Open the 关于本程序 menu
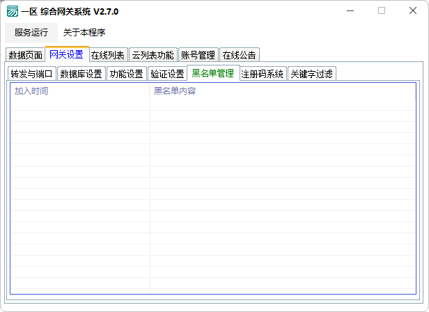The width and height of the screenshot is (429, 312). [84, 32]
